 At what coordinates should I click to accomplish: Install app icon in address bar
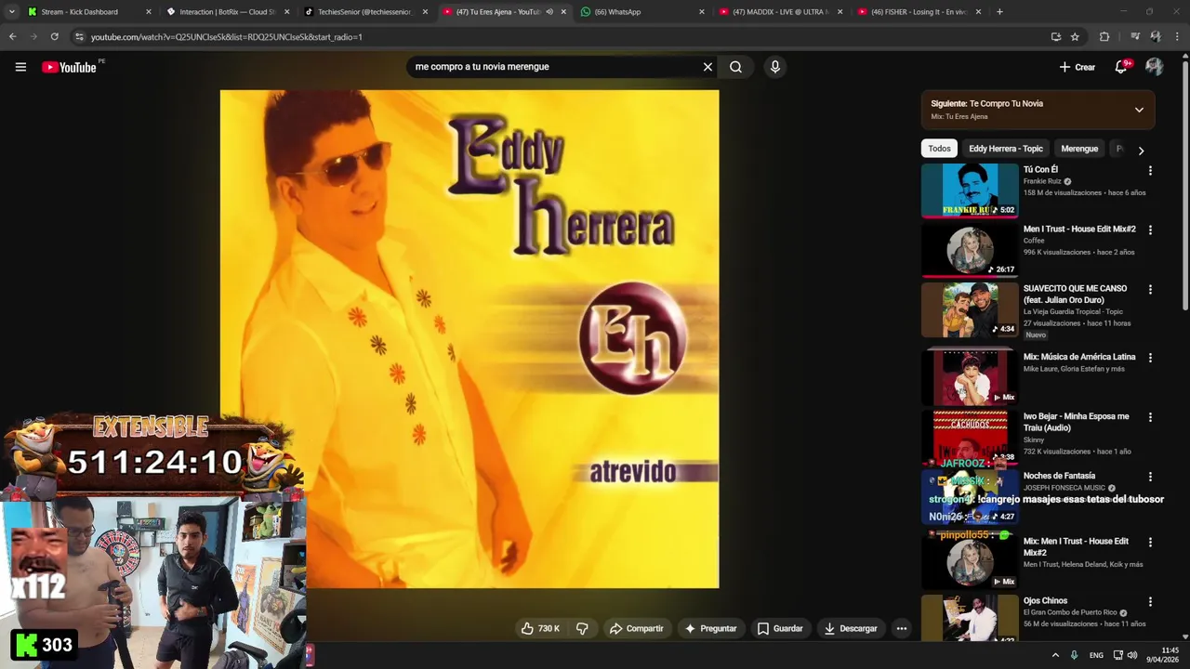click(1055, 37)
